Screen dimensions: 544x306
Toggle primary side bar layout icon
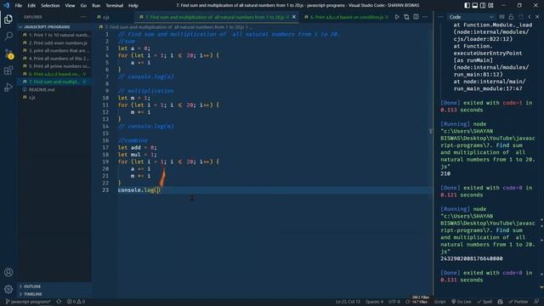point(467,5)
